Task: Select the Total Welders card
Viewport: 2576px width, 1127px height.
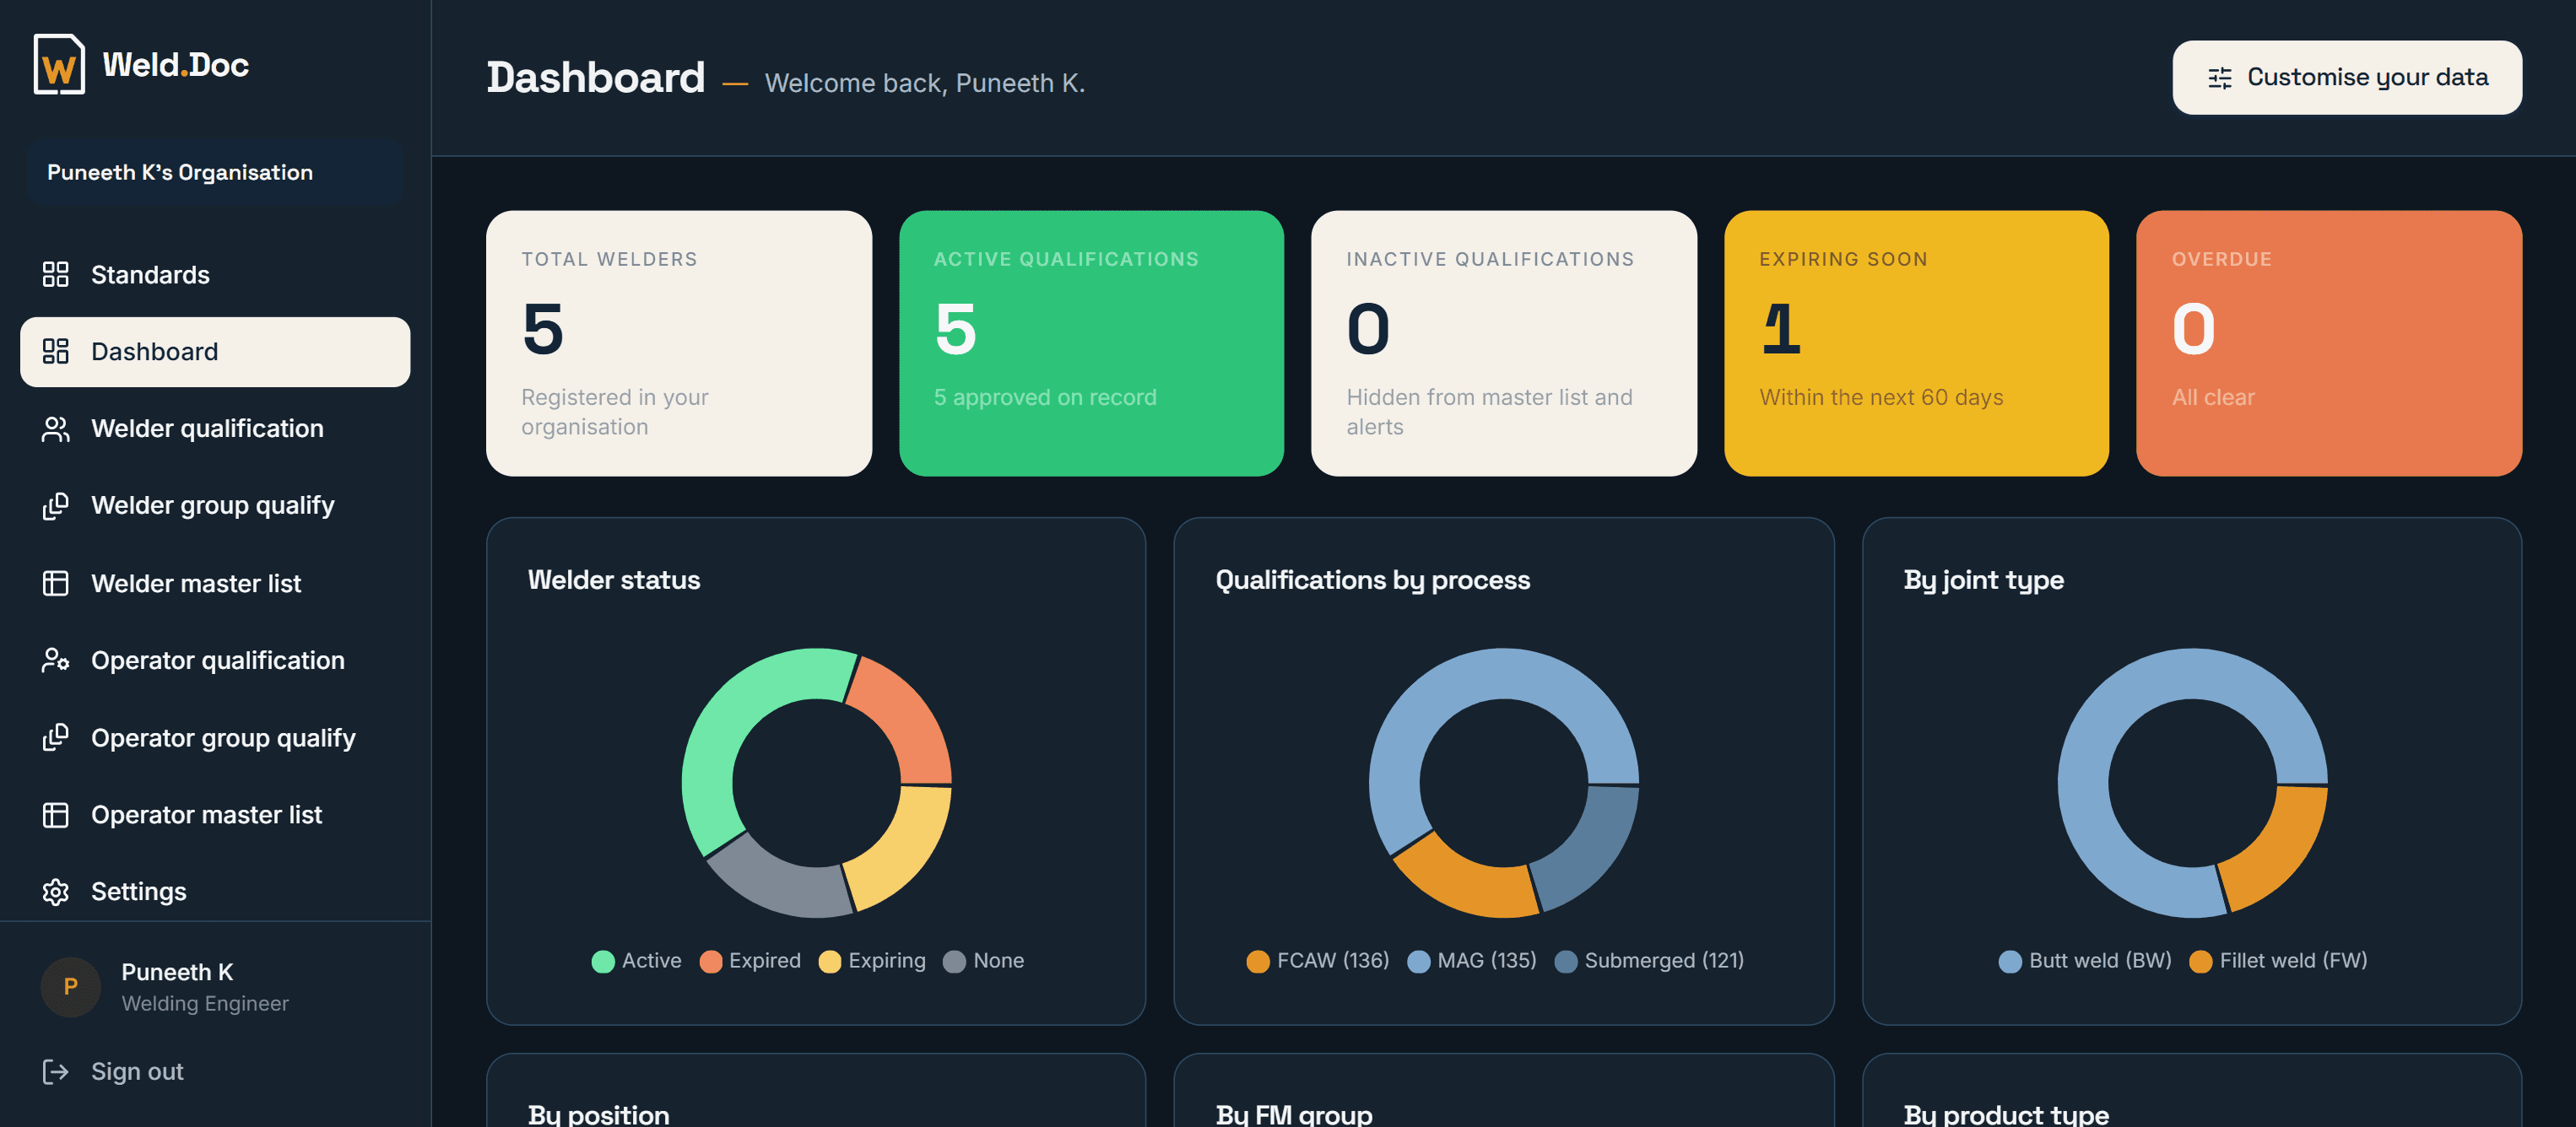Action: 678,342
